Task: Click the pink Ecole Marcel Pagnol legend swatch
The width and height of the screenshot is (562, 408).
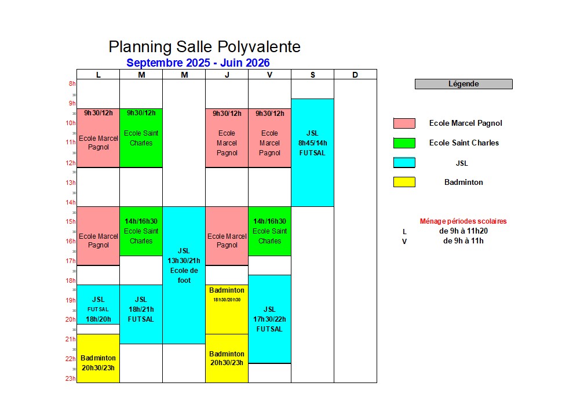Action: tap(404, 123)
